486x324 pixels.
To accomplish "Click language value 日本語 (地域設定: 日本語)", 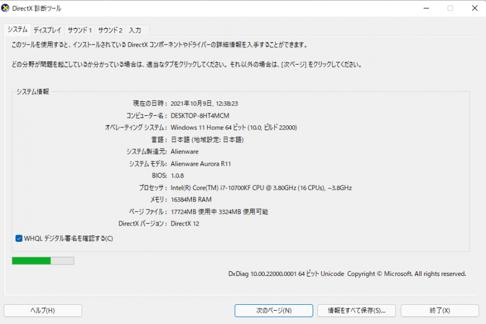I will coord(207,140).
